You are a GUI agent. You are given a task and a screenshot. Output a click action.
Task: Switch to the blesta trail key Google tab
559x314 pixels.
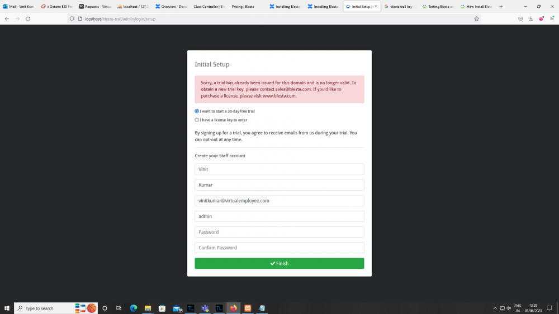click(400, 6)
